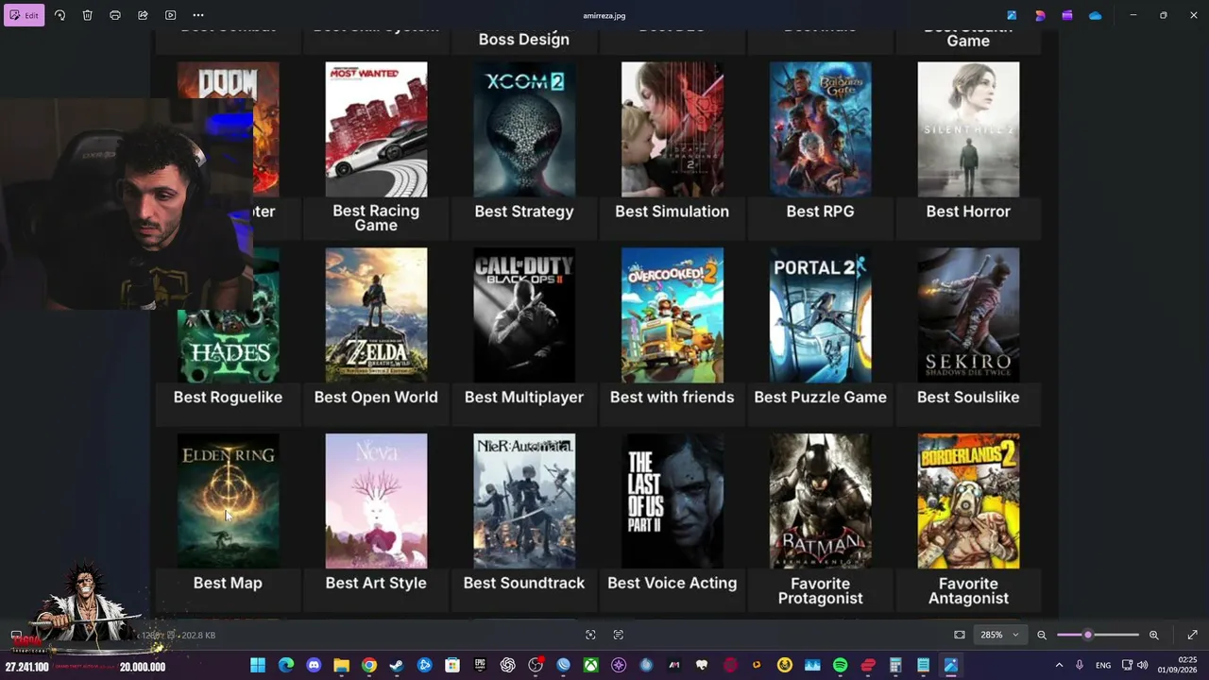The height and width of the screenshot is (680, 1209).
Task: Click the "Best Simulation" label
Action: [672, 212]
